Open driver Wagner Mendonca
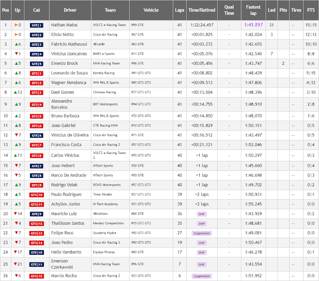This screenshot has width=319, height=281. [68, 83]
